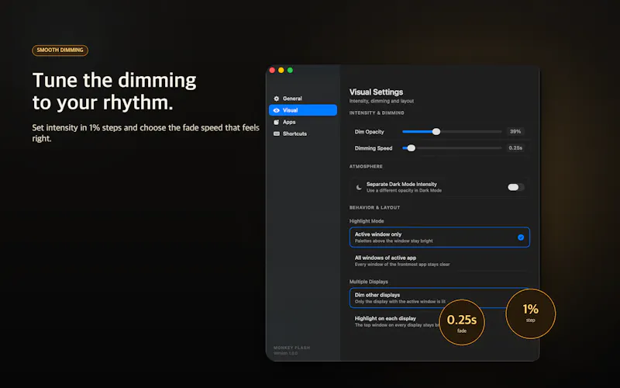Click the Dim Opacity label
Image resolution: width=620 pixels, height=388 pixels.
(x=370, y=132)
